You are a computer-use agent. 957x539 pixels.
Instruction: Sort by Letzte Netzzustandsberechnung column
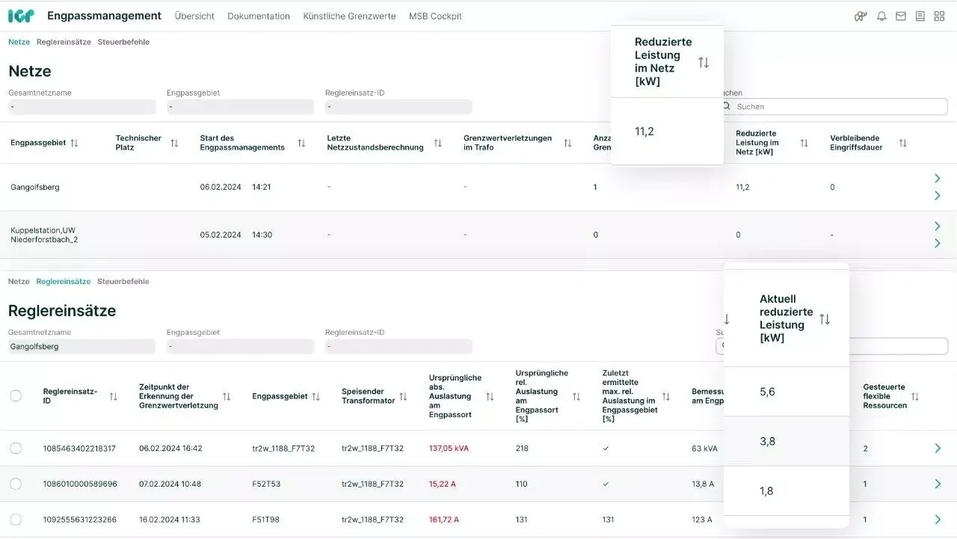438,143
